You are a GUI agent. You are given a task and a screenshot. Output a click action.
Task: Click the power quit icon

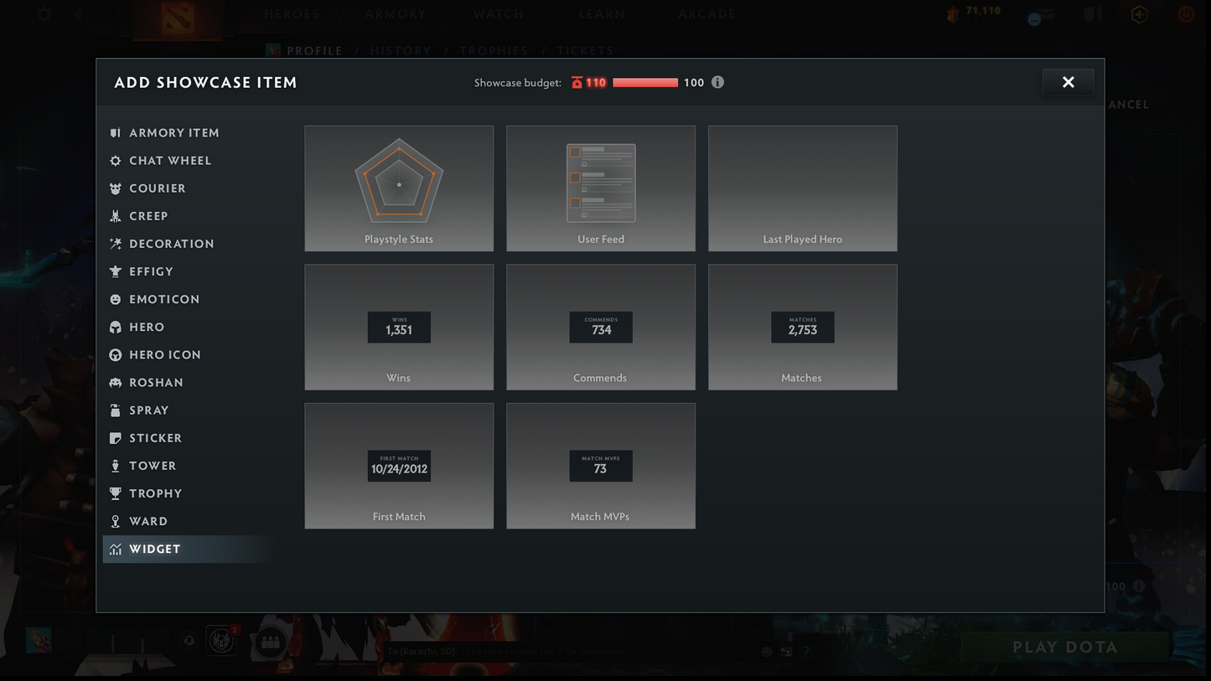pyautogui.click(x=1186, y=14)
